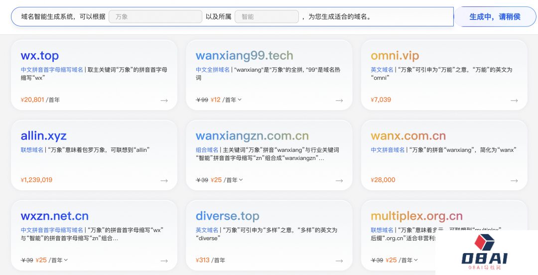
Task: Click 中文全拼域名 tag on wanxiang99.tech card
Action: [213, 70]
